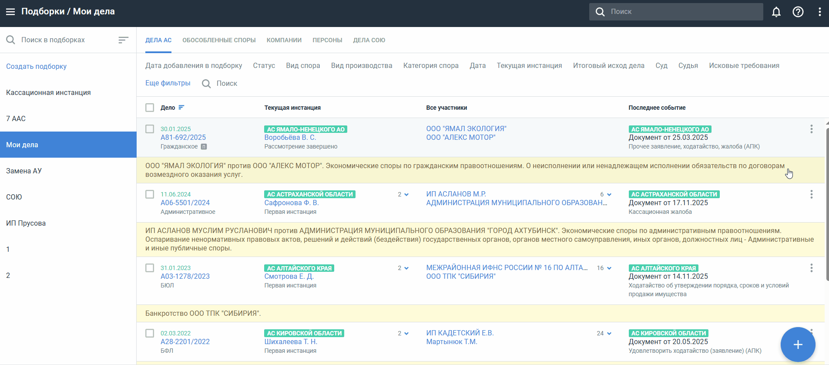Toggle the select-all cases checkbox

(150, 108)
